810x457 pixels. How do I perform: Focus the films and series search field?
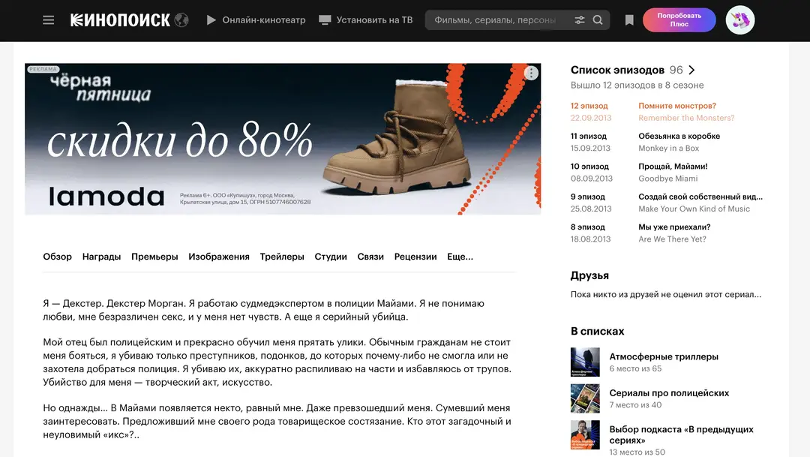(x=495, y=20)
